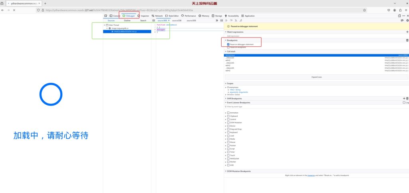Open debugger settings gear icon
The image size is (409, 193).
(x=407, y=20)
